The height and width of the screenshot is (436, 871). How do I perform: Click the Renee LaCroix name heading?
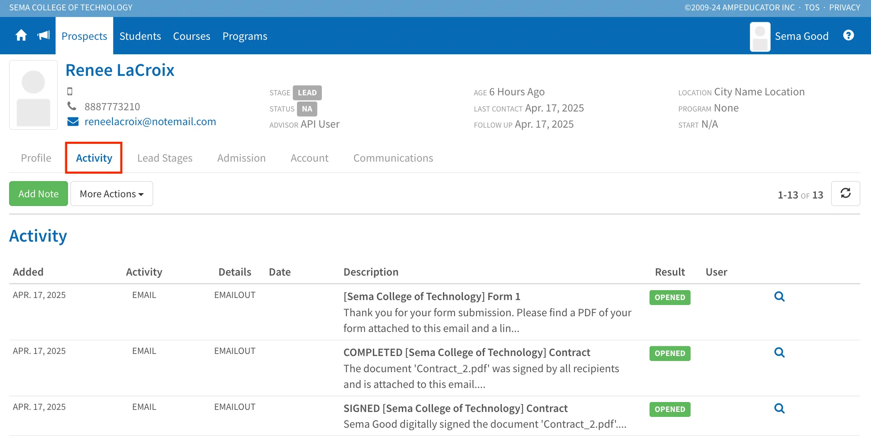pos(120,70)
